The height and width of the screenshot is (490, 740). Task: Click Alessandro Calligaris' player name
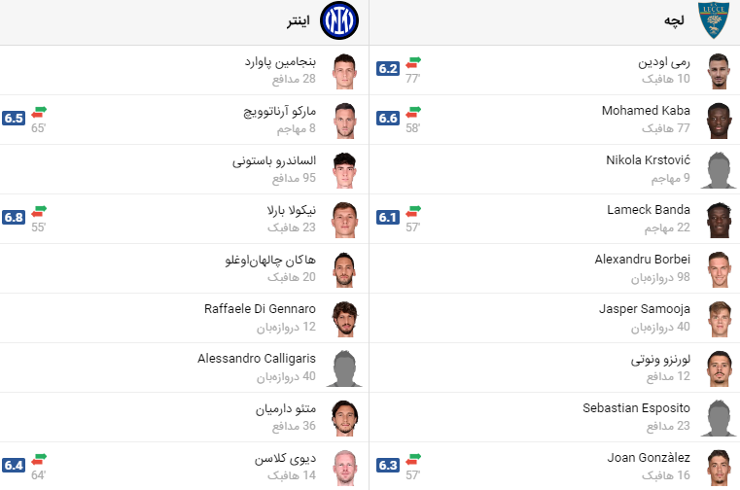257,359
